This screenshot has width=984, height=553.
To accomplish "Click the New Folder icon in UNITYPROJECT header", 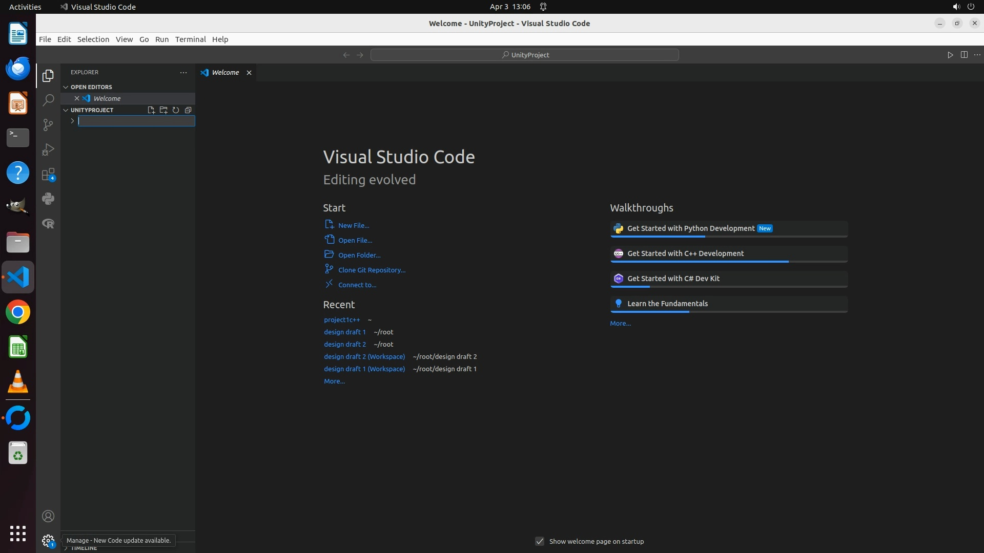I will (x=163, y=110).
